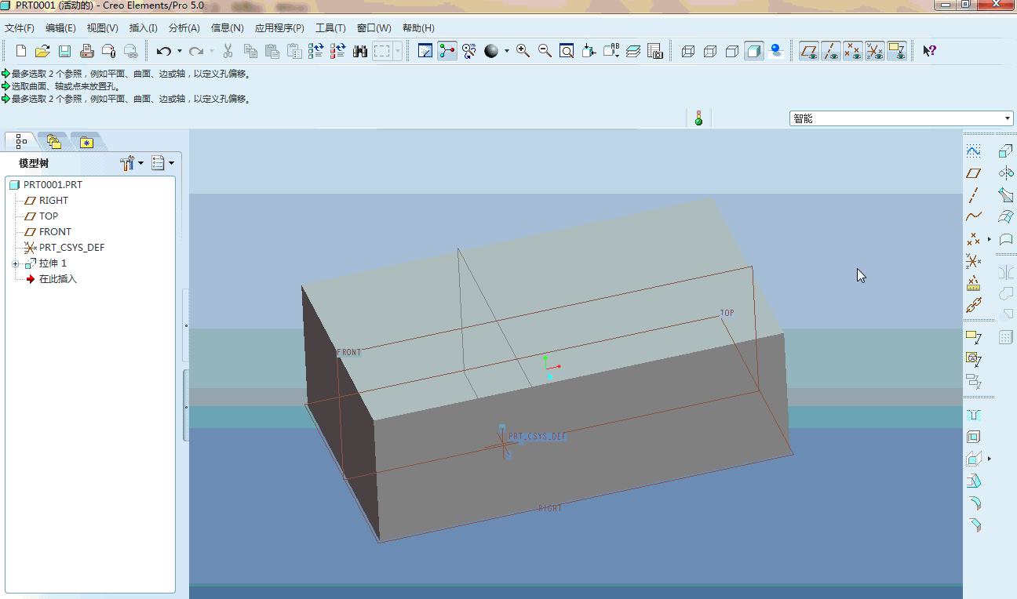Screen dimensions: 1017x599
Task: Click the Hole tool icon
Action: click(x=973, y=415)
